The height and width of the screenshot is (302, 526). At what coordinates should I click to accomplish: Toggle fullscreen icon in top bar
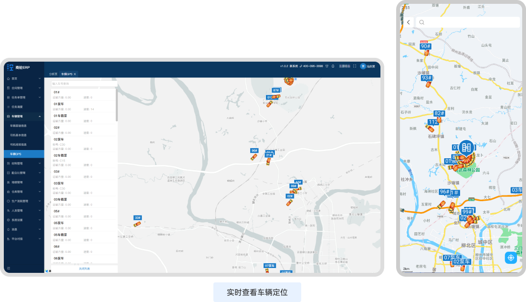pyautogui.click(x=355, y=66)
